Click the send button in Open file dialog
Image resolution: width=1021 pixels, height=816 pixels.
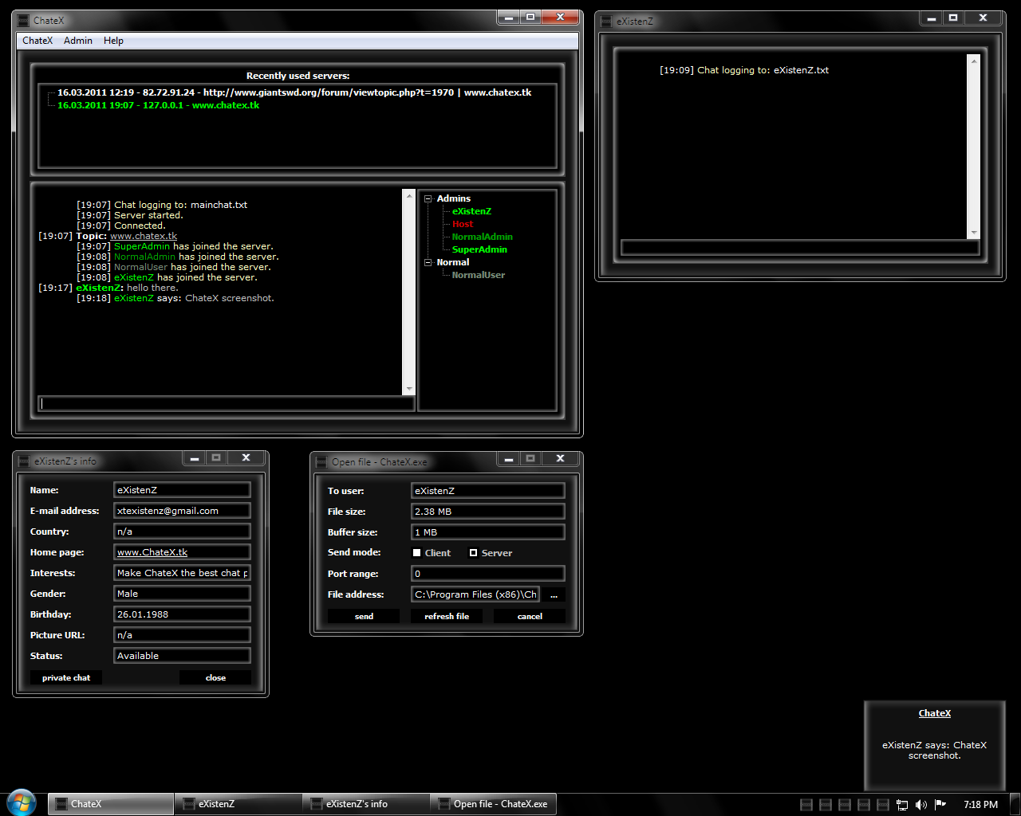364,617
